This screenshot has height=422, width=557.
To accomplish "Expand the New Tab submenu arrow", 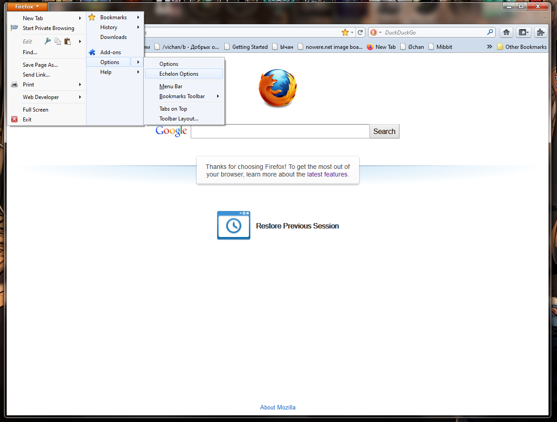I will [80, 18].
